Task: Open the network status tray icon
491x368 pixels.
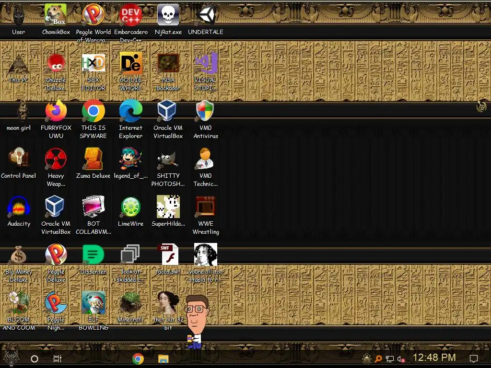Action: tap(390, 359)
